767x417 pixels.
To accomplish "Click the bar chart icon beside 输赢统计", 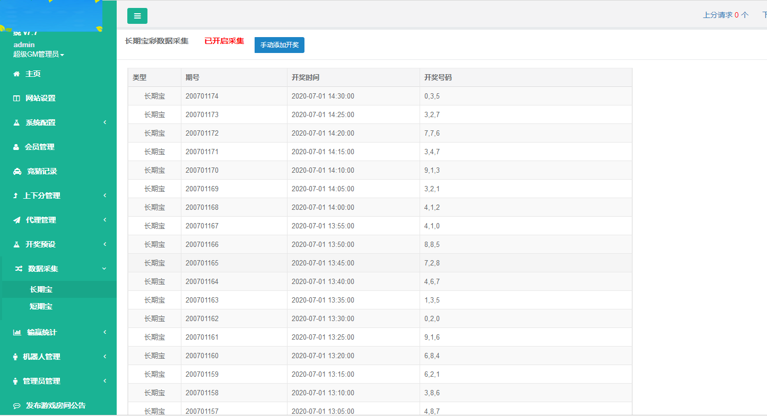I will [17, 333].
